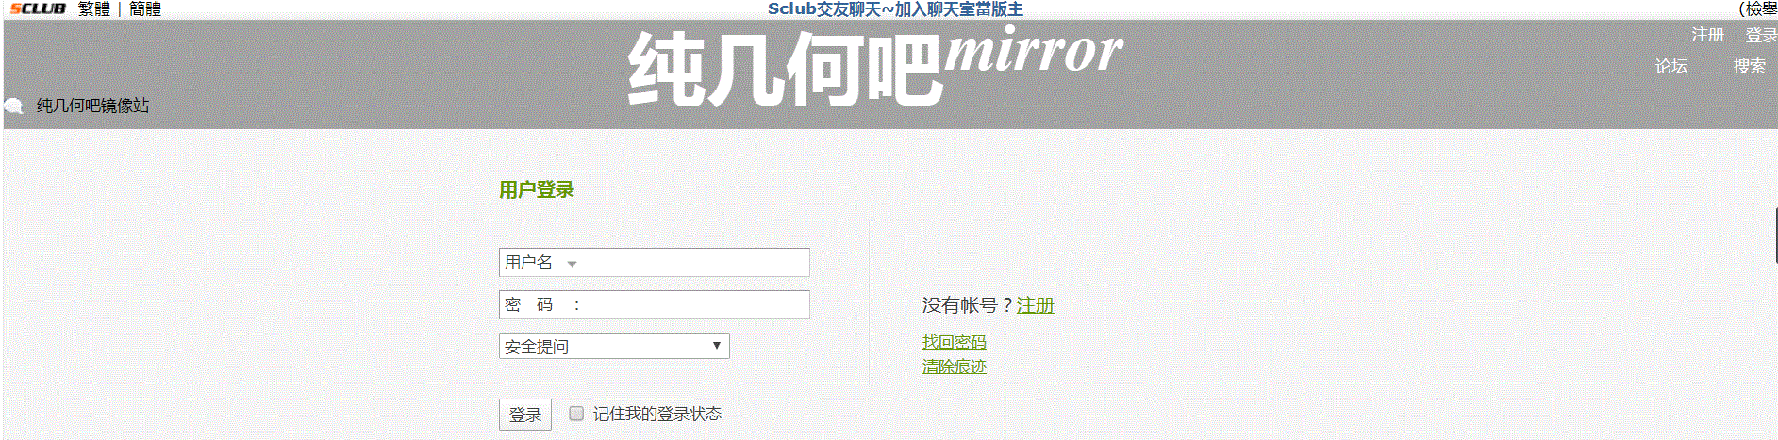Click the speech bubble icon beside 纯几何吧镜像站

tap(13, 106)
